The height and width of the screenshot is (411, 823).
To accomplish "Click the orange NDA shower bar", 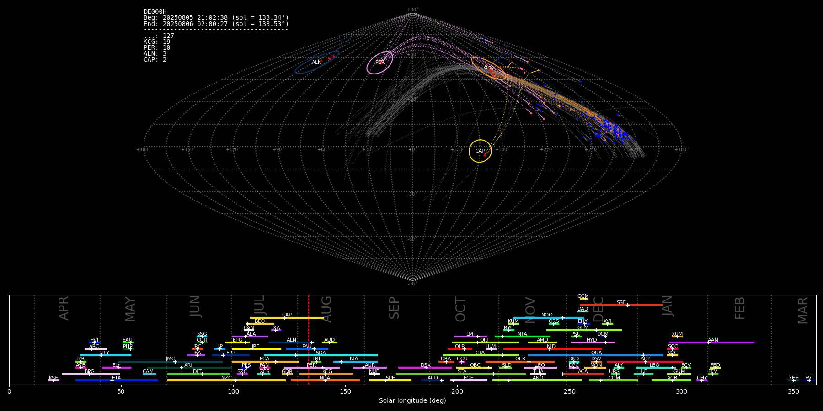I will (x=325, y=380).
